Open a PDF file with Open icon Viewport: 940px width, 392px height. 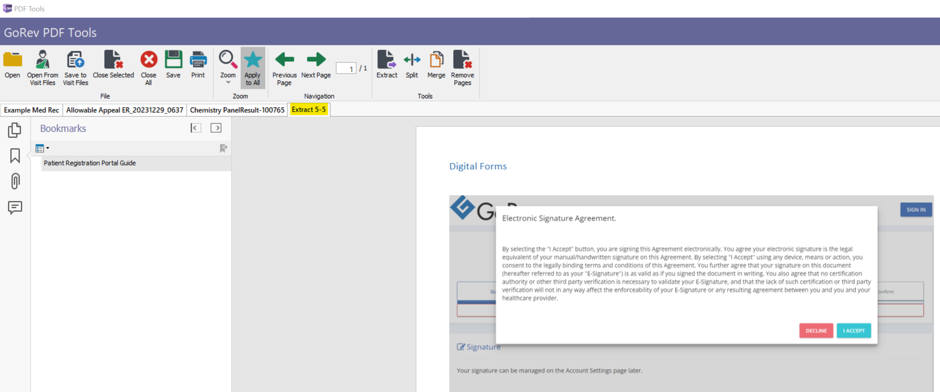pyautogui.click(x=13, y=65)
